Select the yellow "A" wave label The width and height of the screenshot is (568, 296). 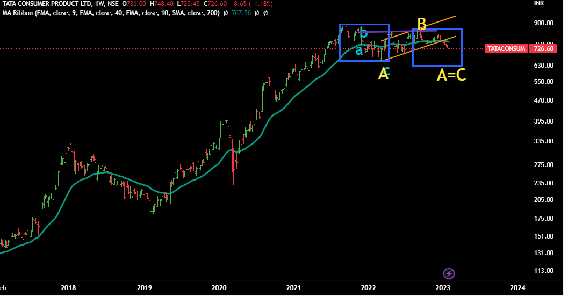pos(383,74)
